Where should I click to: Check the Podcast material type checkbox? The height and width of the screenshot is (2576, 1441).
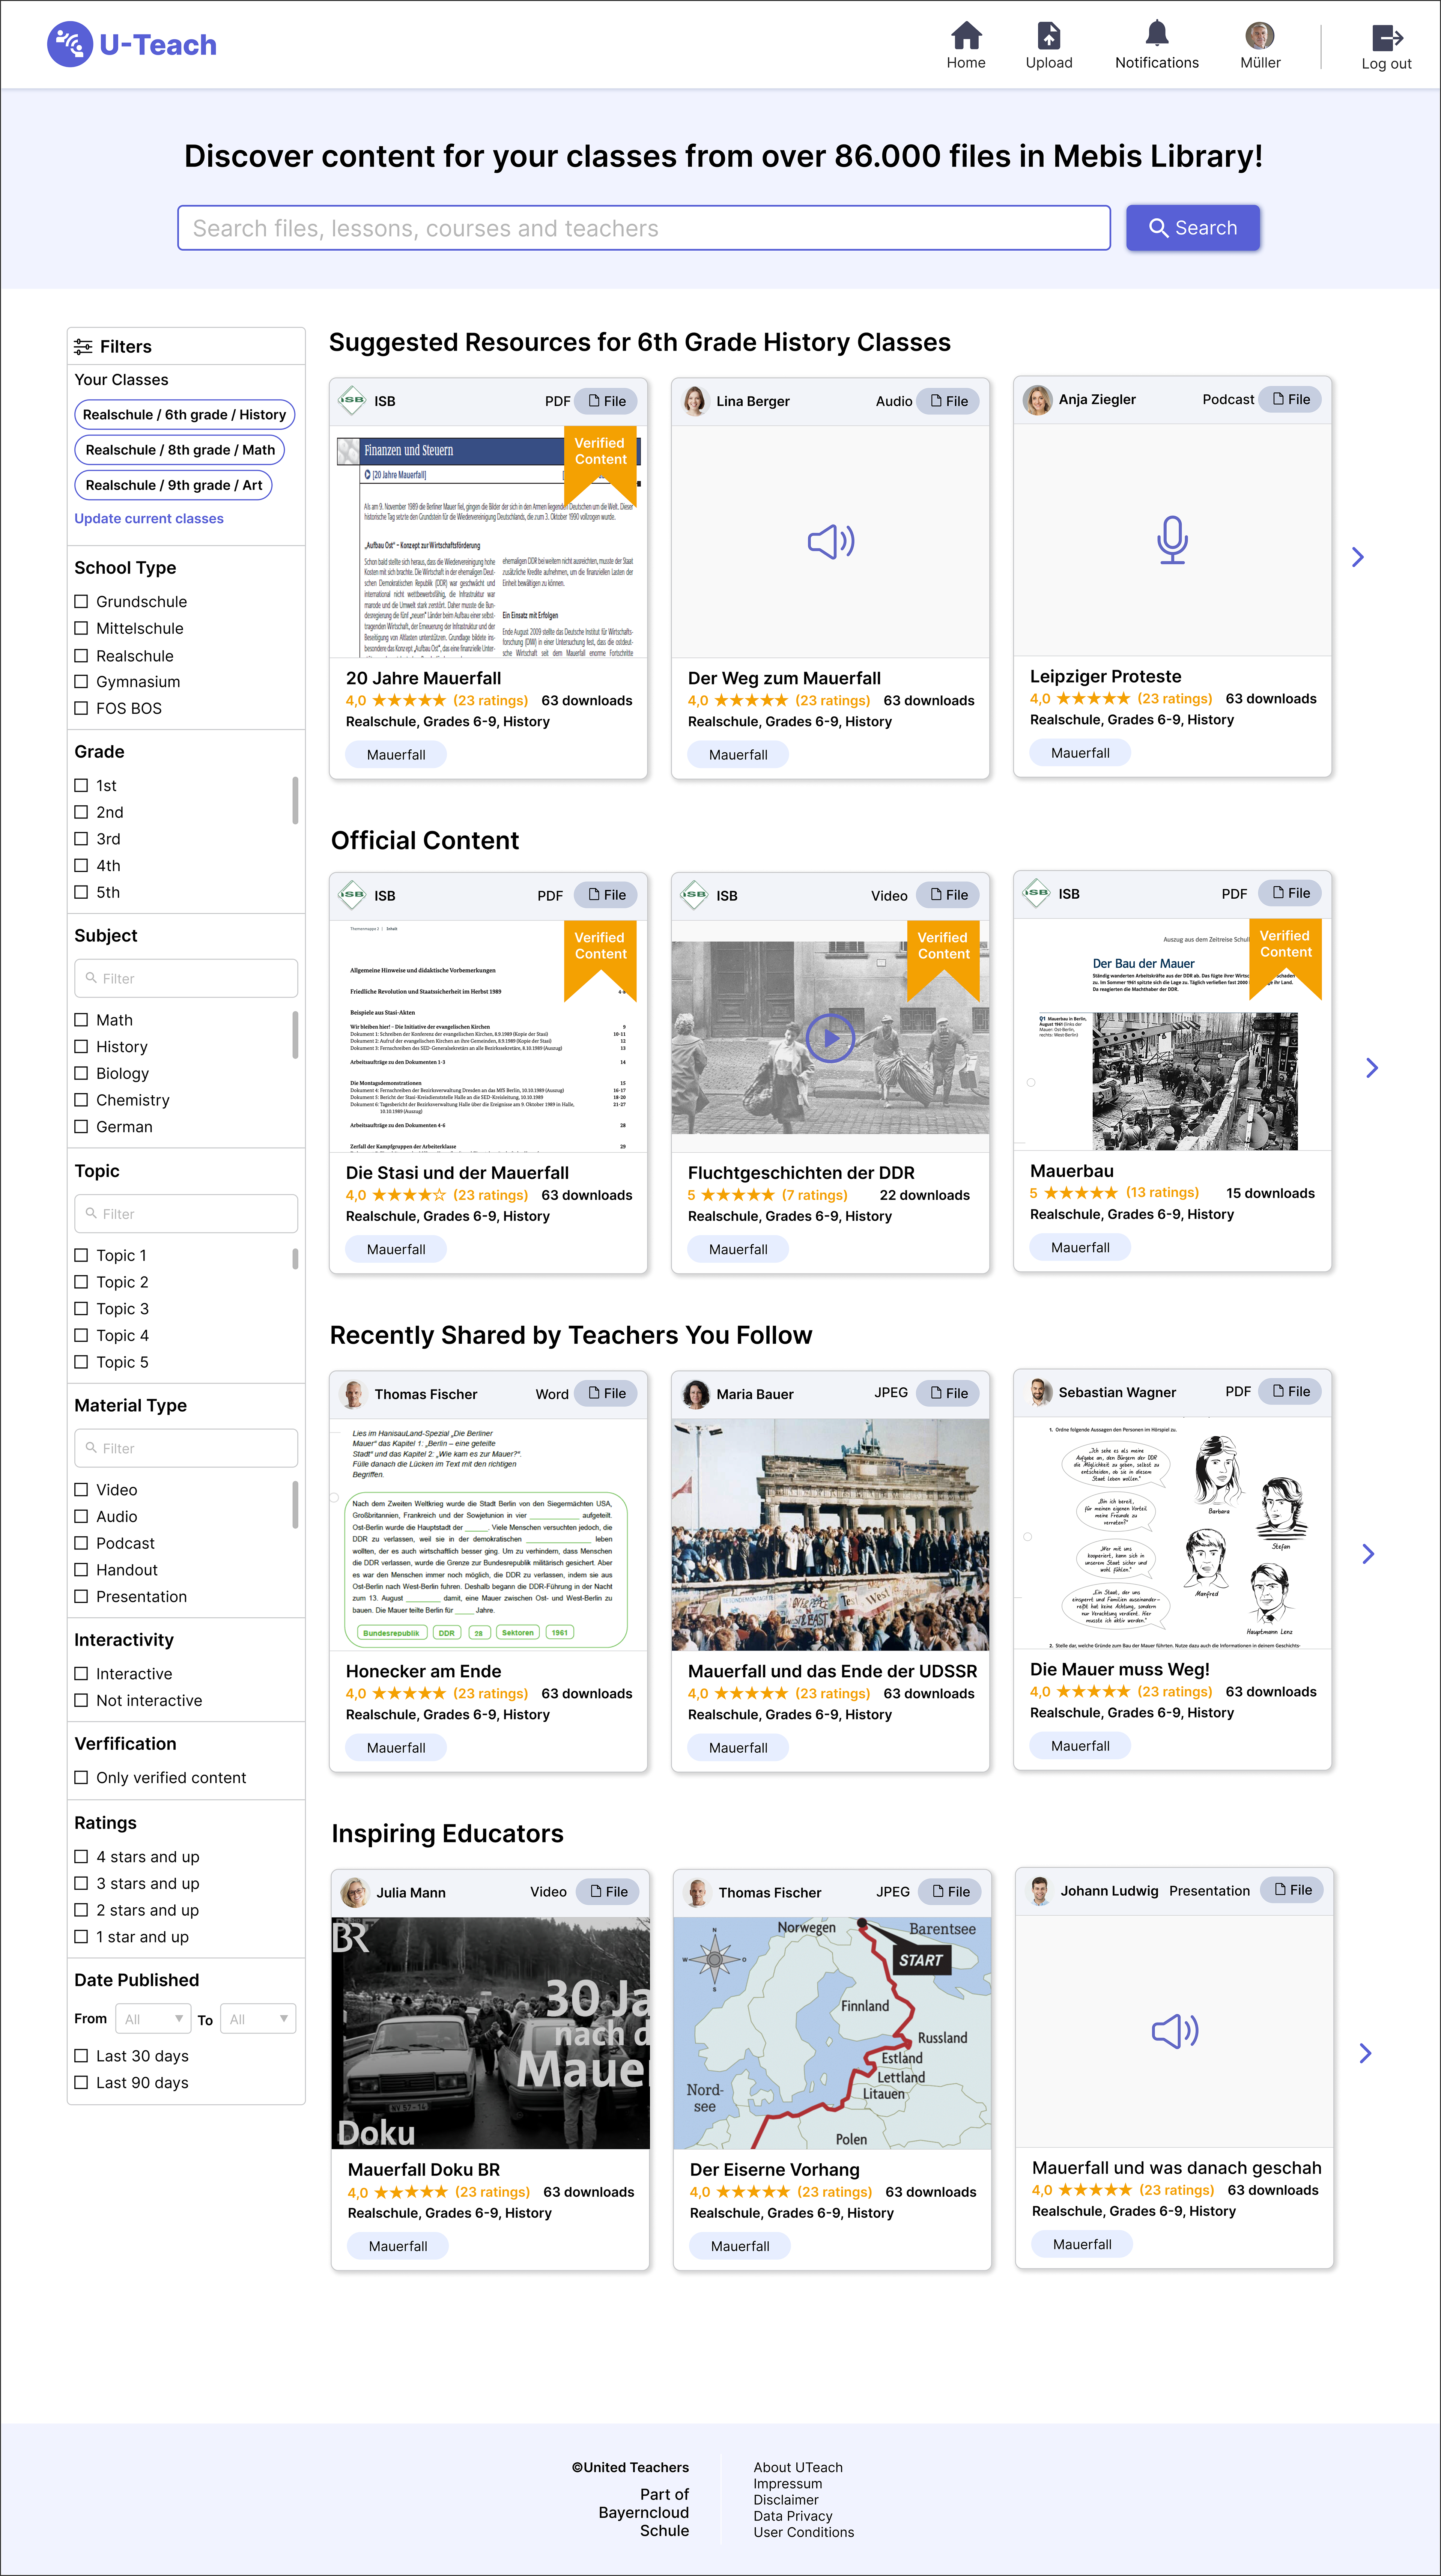click(x=81, y=1543)
